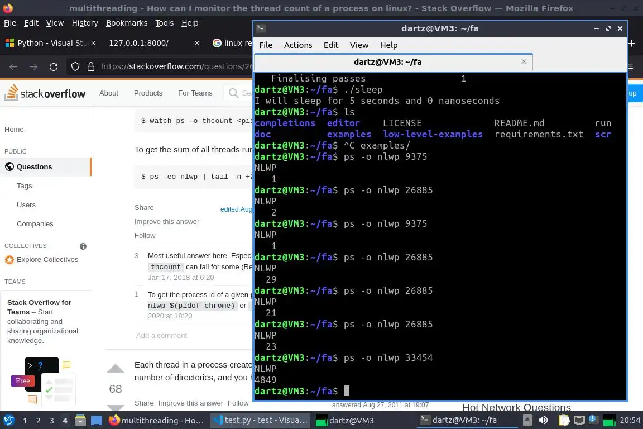Click Improve this answer under first answer
Image resolution: width=643 pixels, height=429 pixels.
click(x=167, y=222)
